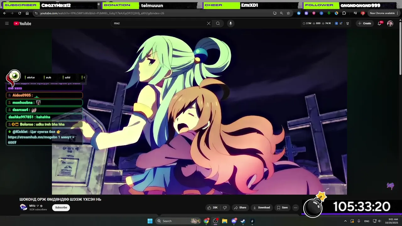Like the video with 28K likes
This screenshot has width=402, height=226.
point(212,207)
